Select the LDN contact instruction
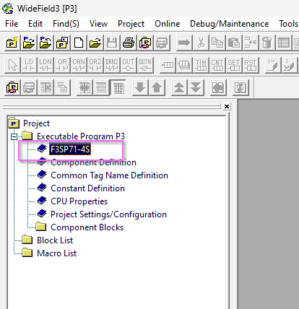This screenshot has height=309, width=299. tap(45, 65)
